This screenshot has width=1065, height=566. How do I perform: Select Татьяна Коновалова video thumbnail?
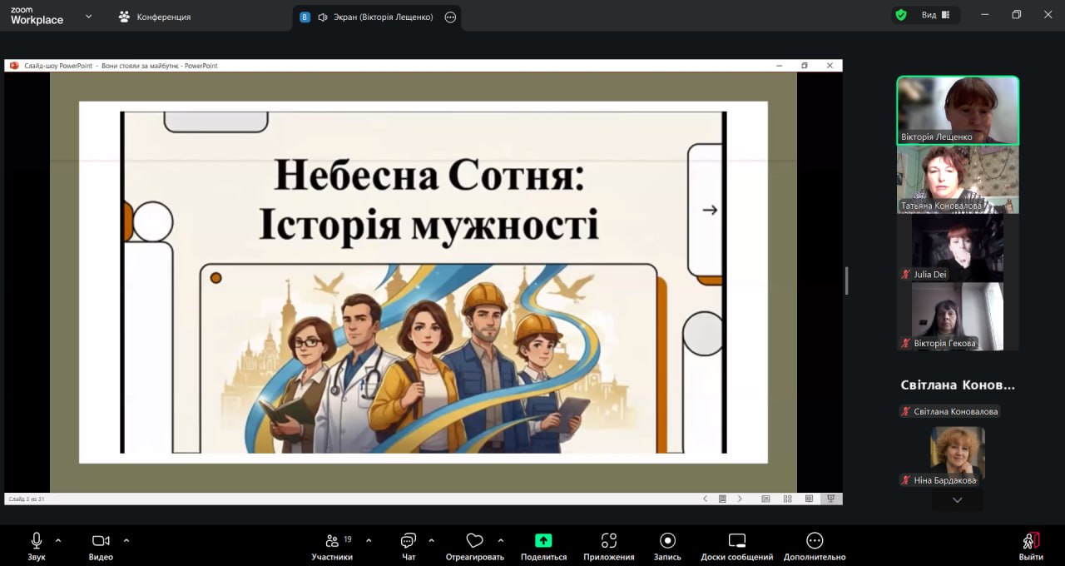(x=957, y=179)
